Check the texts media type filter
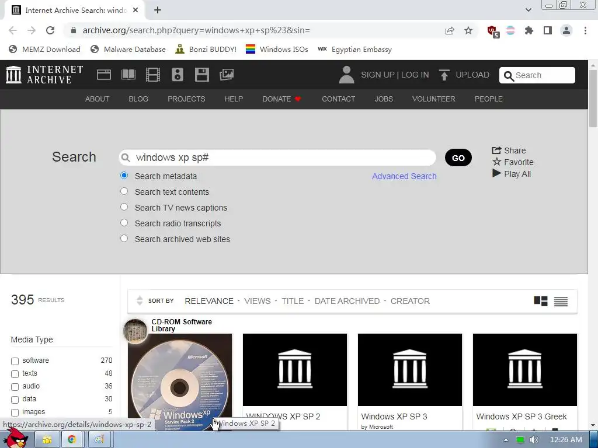 [15, 374]
